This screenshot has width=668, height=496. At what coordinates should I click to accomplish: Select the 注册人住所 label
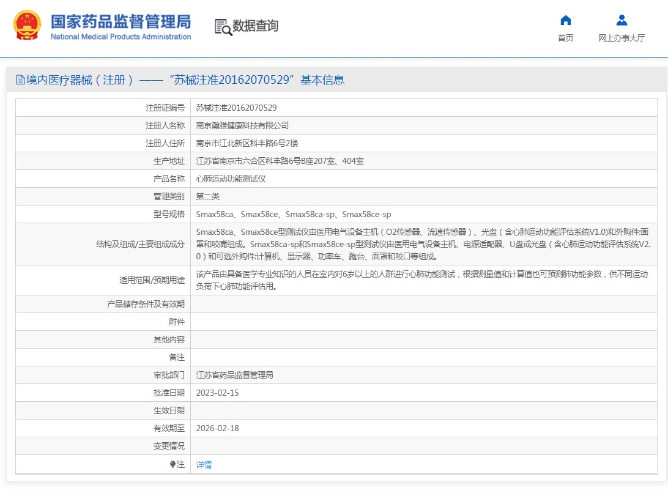(x=165, y=143)
